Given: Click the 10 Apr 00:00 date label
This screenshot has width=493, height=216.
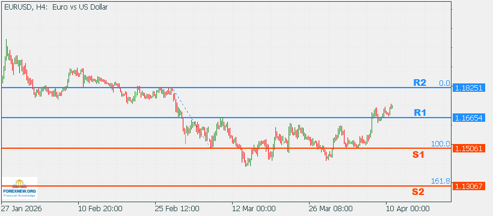Looking at the screenshot, I should [x=408, y=209].
